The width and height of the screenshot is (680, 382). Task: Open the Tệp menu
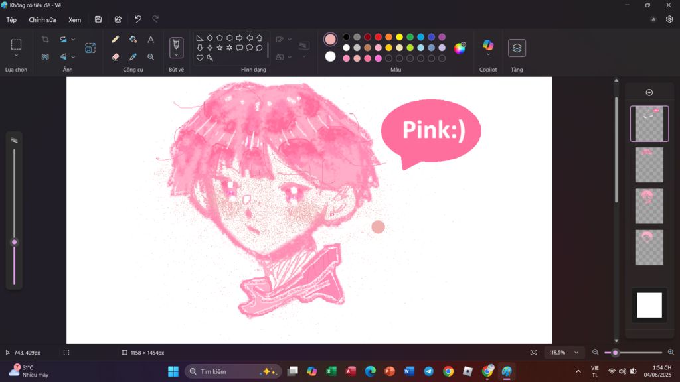pos(11,20)
